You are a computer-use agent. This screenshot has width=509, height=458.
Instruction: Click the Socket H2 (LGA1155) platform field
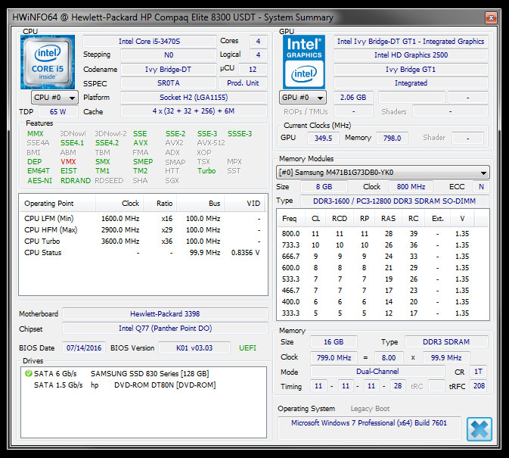[194, 97]
